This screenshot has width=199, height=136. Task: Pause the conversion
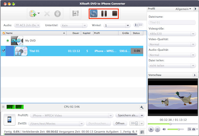pyautogui.click(x=104, y=13)
